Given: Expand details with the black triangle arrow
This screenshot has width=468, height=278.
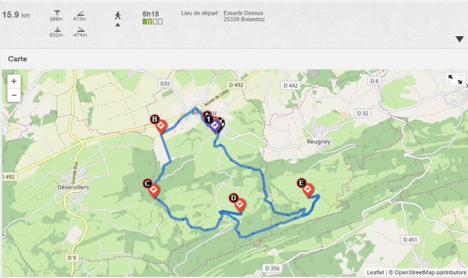Looking at the screenshot, I should pos(459,39).
